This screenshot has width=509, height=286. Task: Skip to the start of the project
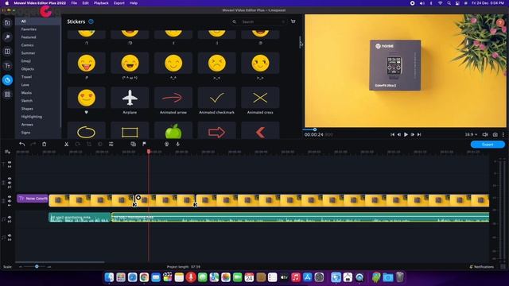[392, 134]
